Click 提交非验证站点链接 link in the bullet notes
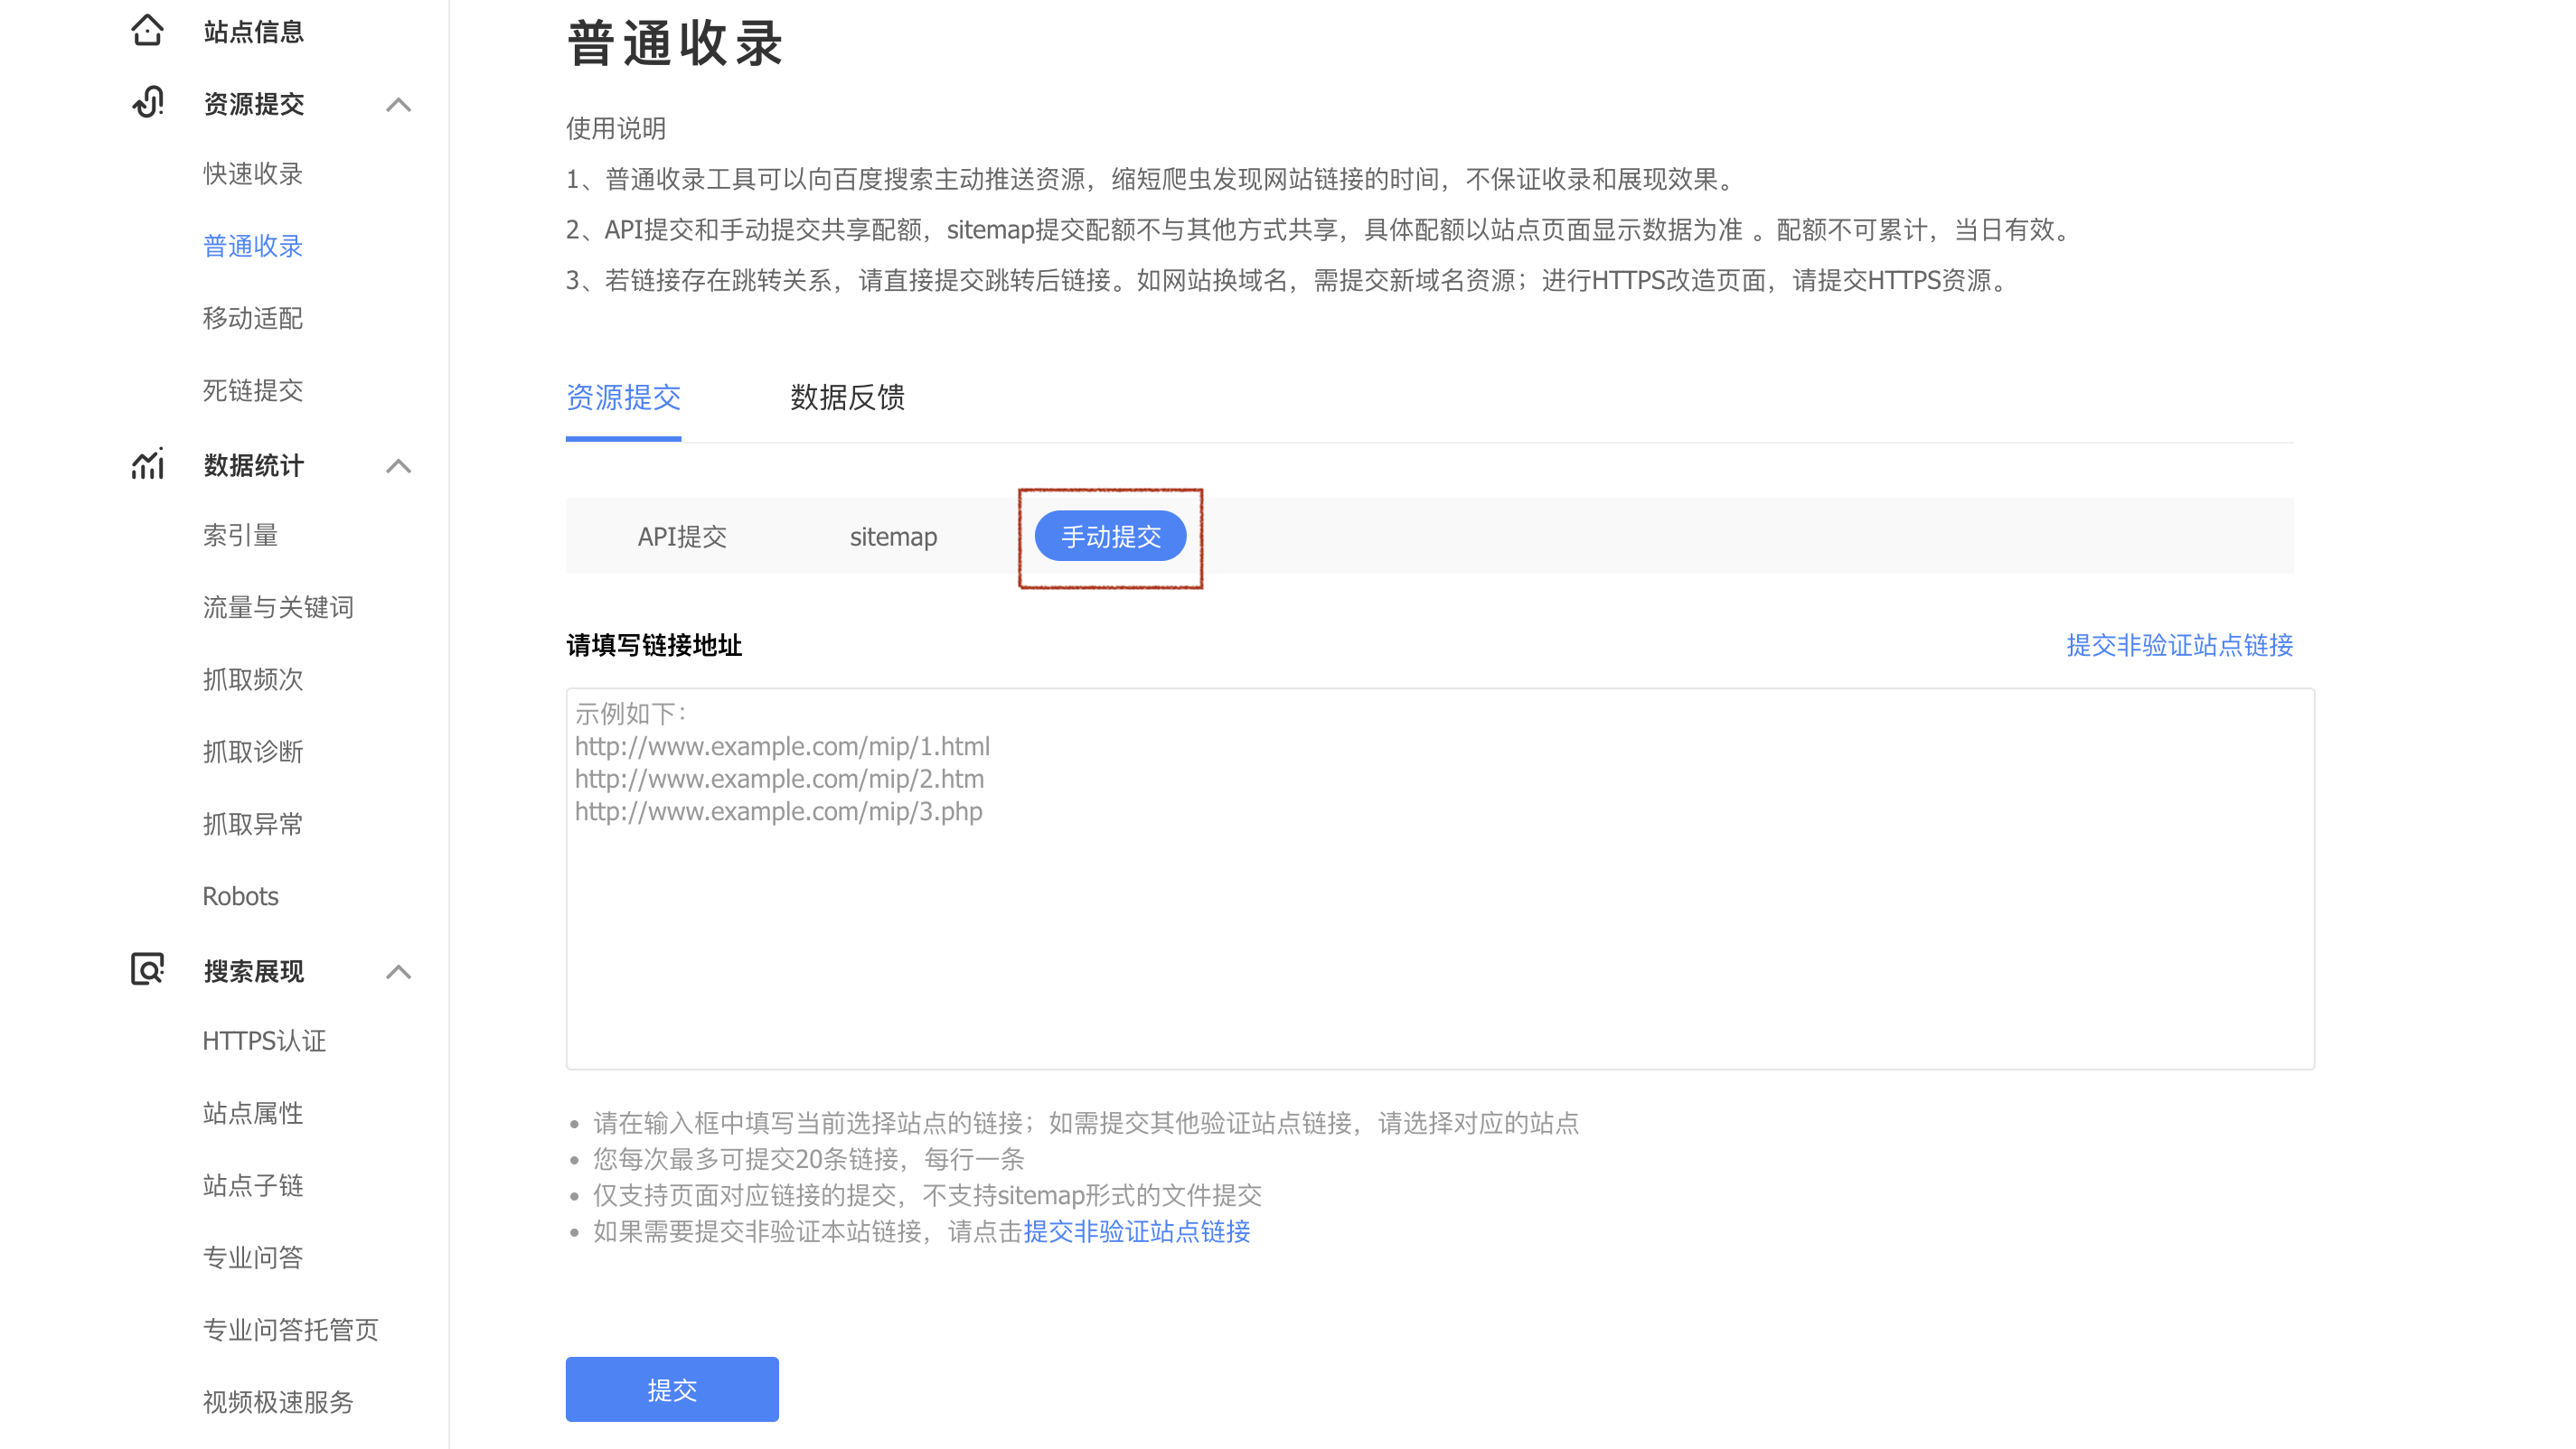The height and width of the screenshot is (1449, 2576). [1136, 1231]
